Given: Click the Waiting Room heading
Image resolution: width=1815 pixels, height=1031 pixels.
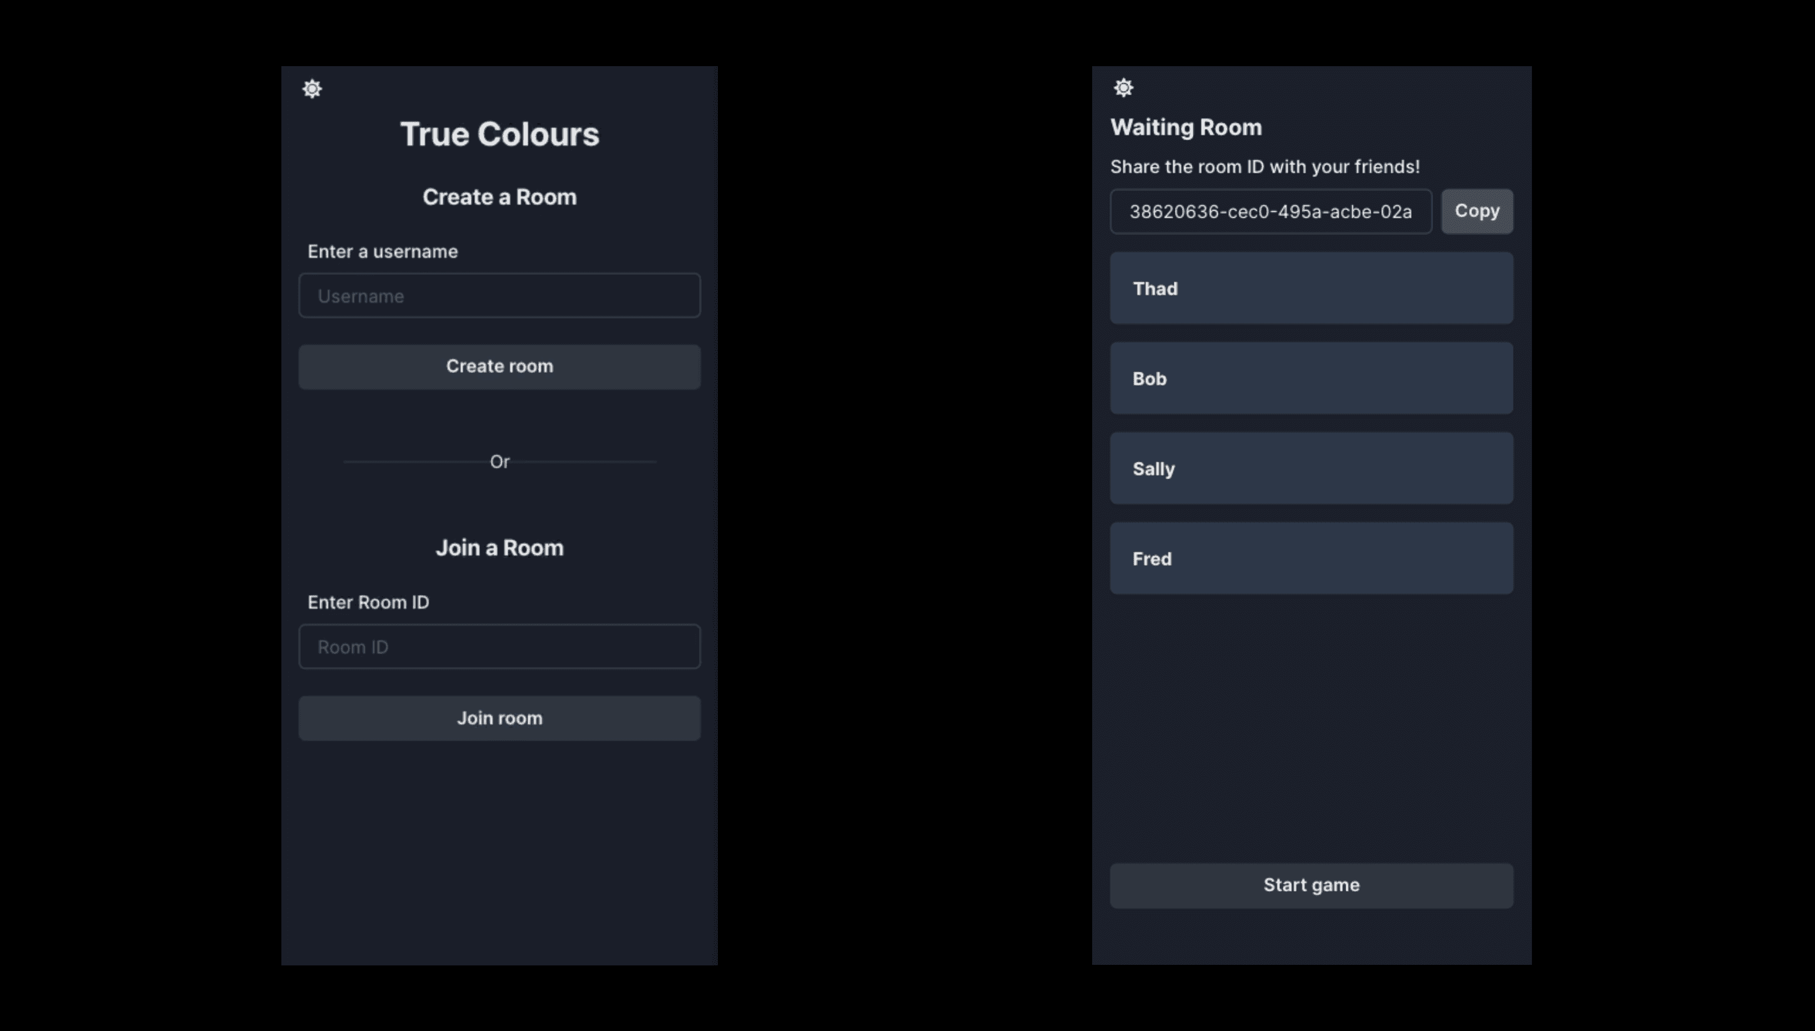Looking at the screenshot, I should [x=1186, y=127].
